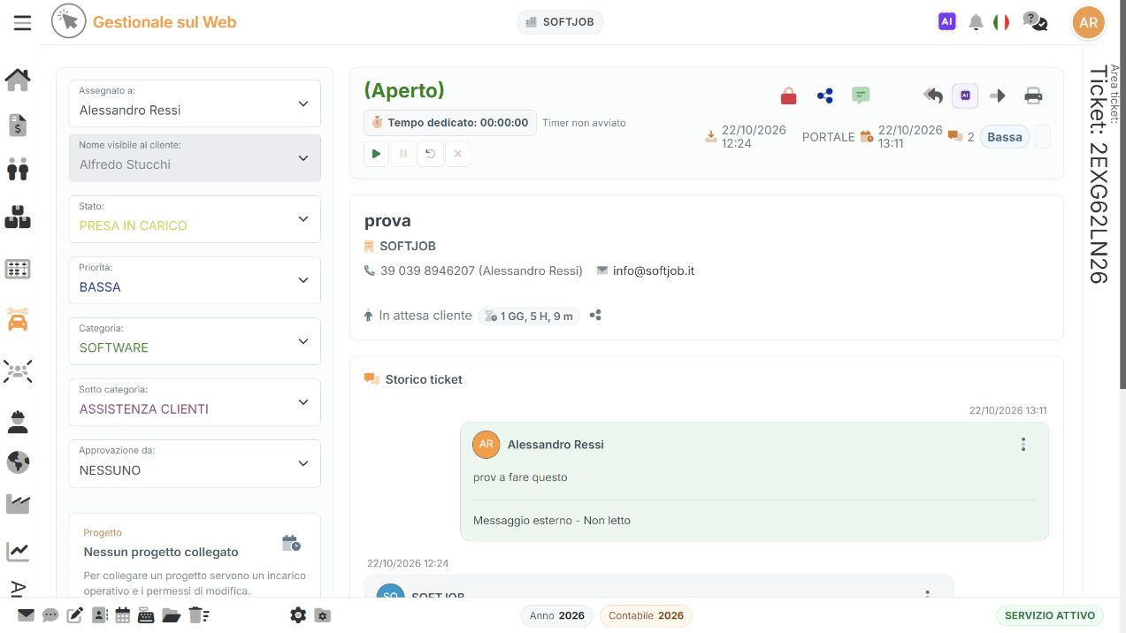The width and height of the screenshot is (1126, 633).
Task: Open the Nome visibile al cliente dropdown
Action: [x=195, y=157]
